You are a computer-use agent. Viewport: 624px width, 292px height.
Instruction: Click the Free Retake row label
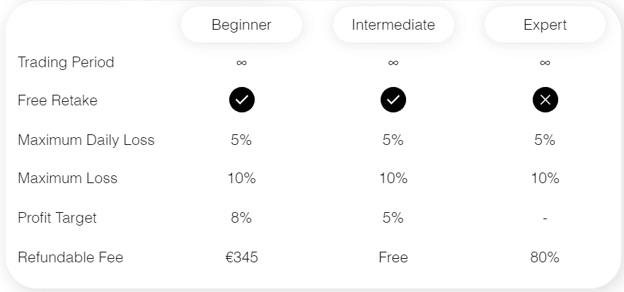pos(57,100)
